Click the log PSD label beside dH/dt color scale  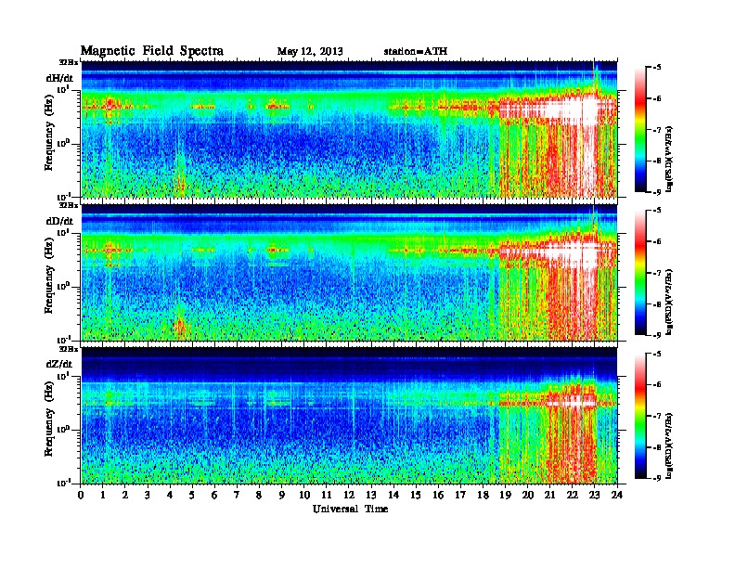(x=670, y=160)
